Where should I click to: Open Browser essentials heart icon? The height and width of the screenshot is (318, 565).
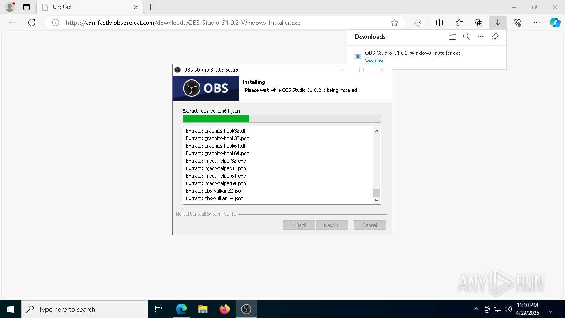(517, 23)
